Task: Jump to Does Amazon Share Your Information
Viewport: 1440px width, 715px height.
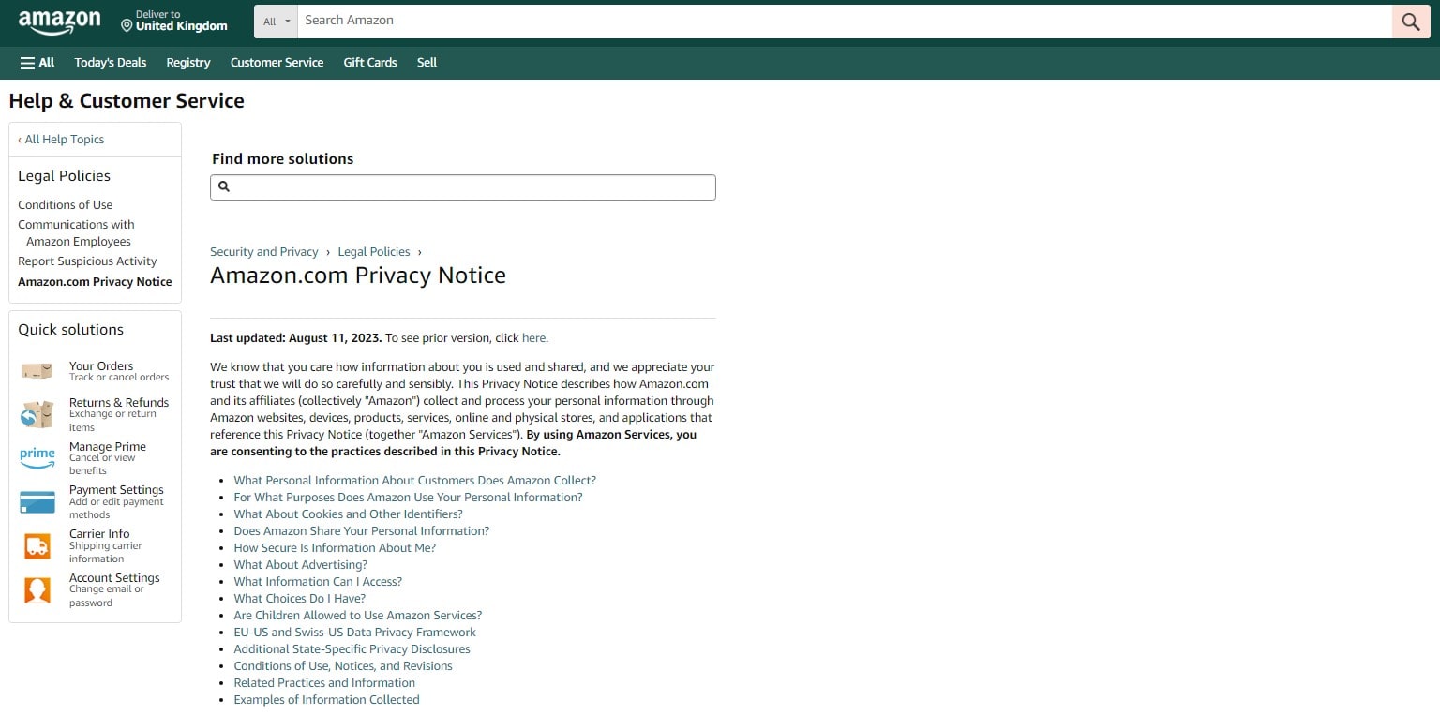Action: point(361,531)
